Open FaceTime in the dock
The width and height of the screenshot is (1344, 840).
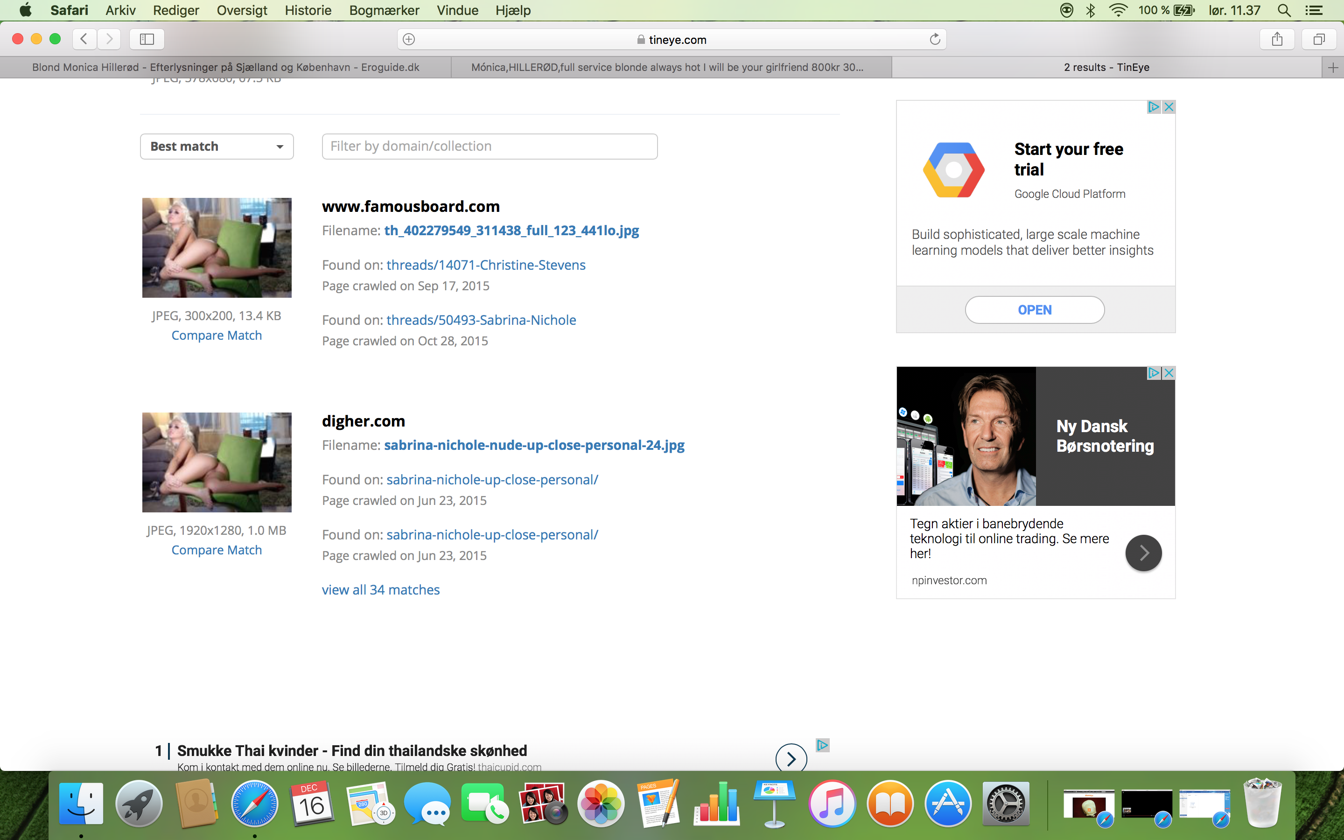point(485,803)
